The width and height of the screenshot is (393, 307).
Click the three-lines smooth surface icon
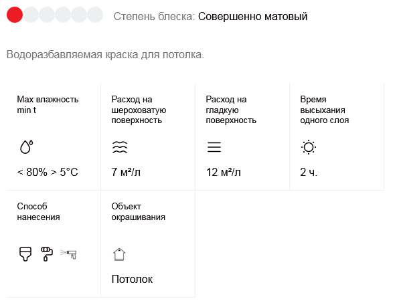(x=214, y=147)
